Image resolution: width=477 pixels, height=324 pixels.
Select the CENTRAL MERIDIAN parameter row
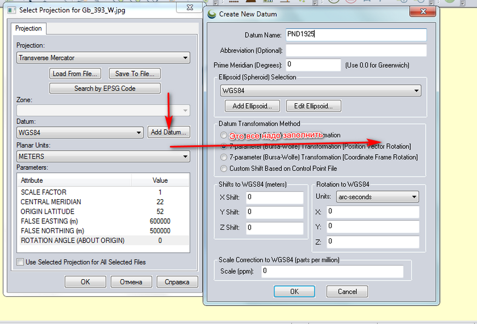click(x=103, y=202)
